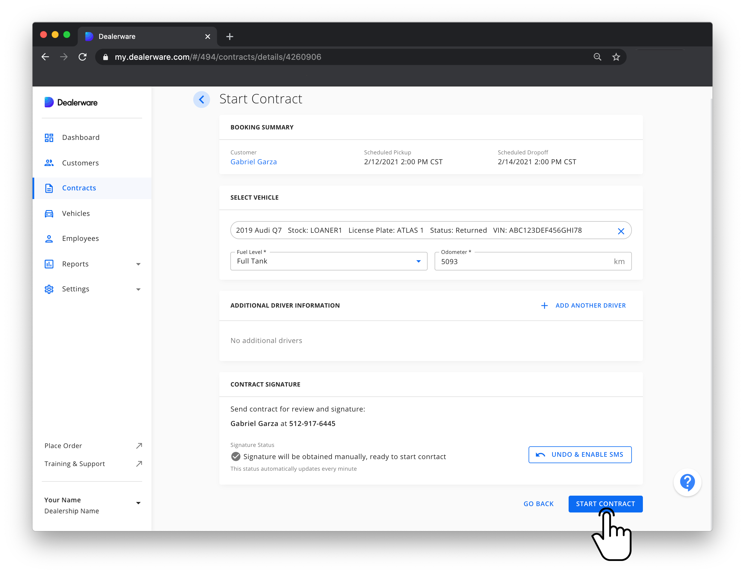
Task: Click the 'Signature Status' label
Action: pyautogui.click(x=252, y=445)
